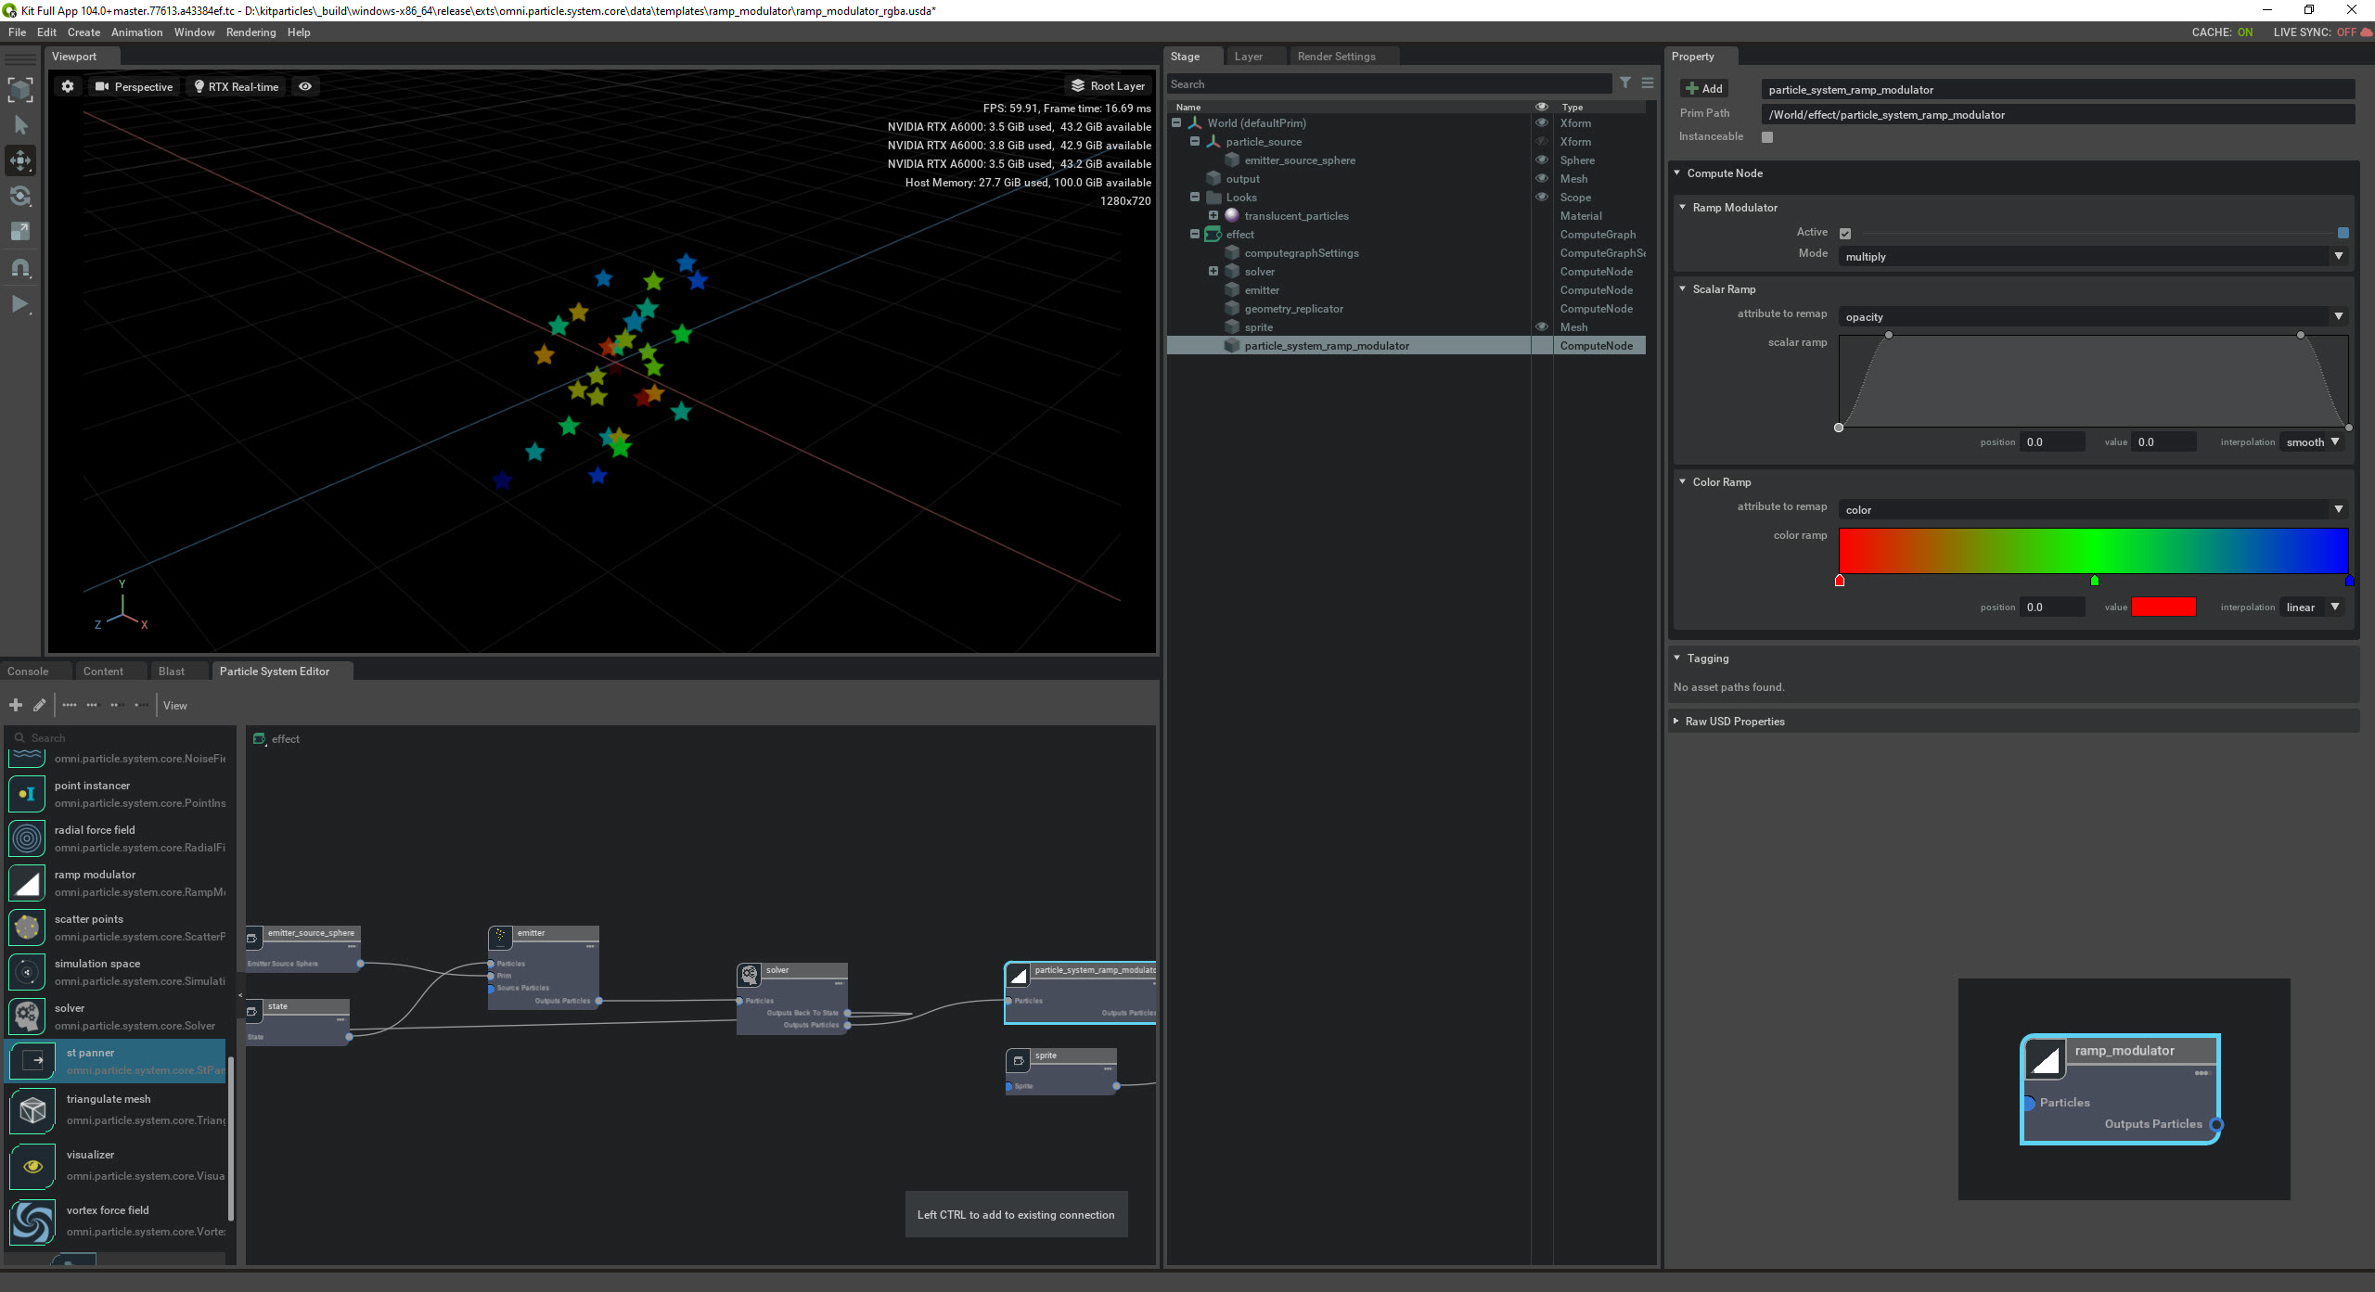
Task: Open the Rendering menu
Action: pos(250,32)
